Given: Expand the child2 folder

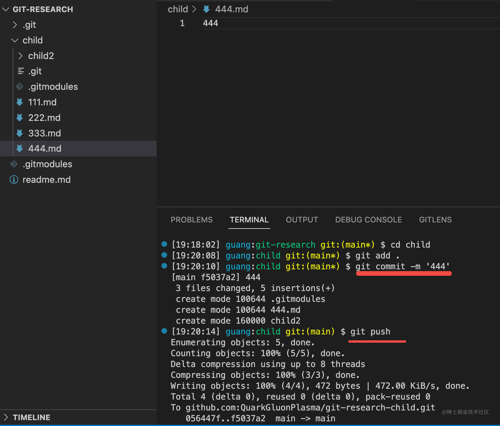Looking at the screenshot, I should (x=20, y=56).
